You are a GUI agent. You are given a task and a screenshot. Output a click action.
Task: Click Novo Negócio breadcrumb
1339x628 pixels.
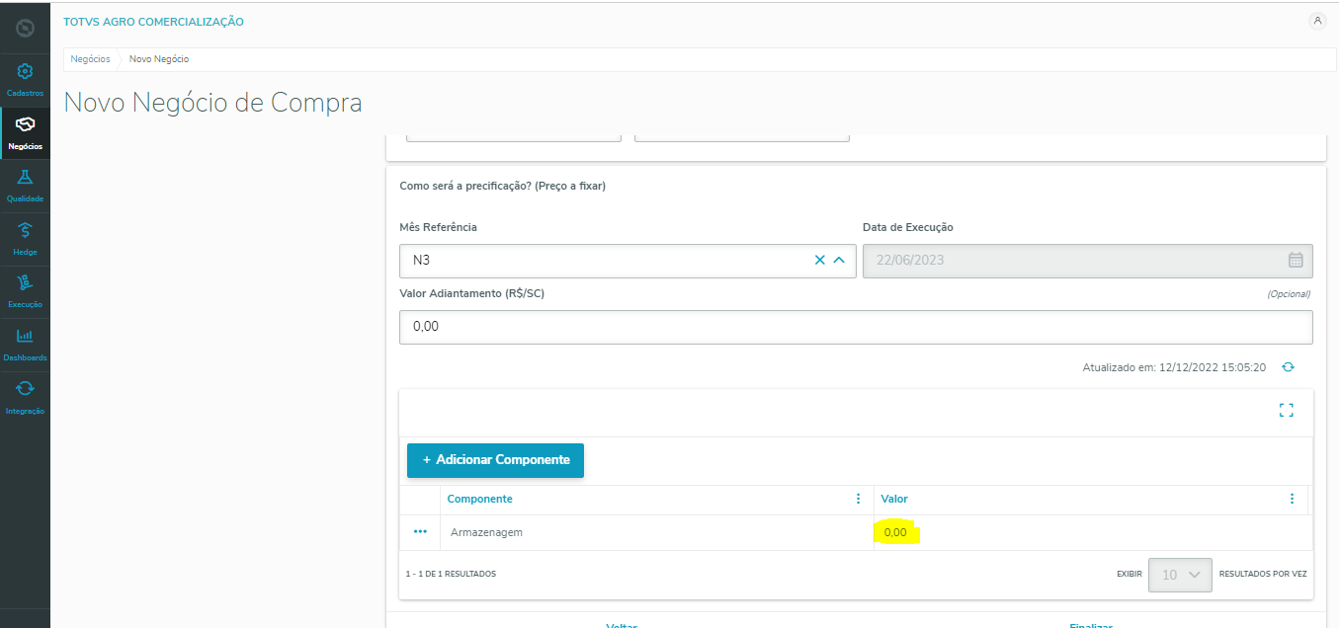coord(159,59)
